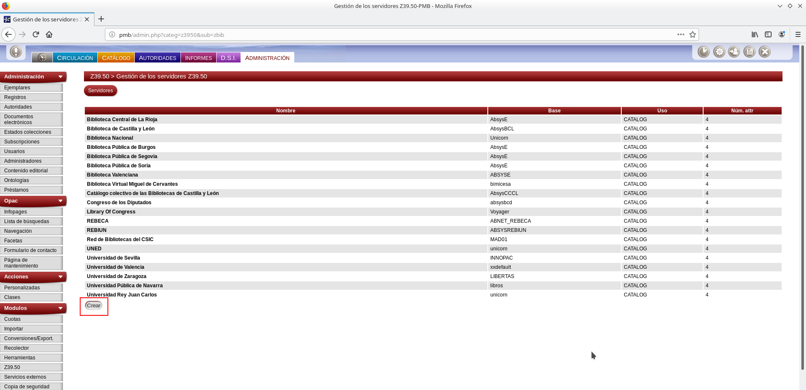Switch to the Catálogo tab
806x390 pixels.
(116, 58)
